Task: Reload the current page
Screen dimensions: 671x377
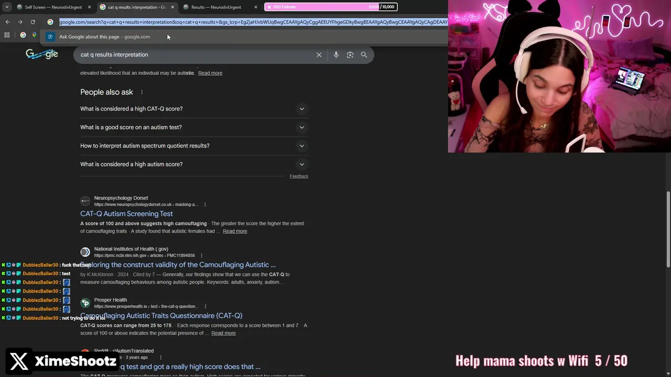Action: [33, 22]
